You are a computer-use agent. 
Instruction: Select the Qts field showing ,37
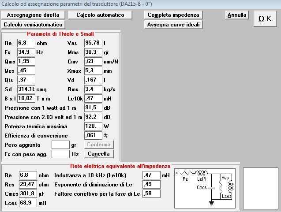pos(26,80)
